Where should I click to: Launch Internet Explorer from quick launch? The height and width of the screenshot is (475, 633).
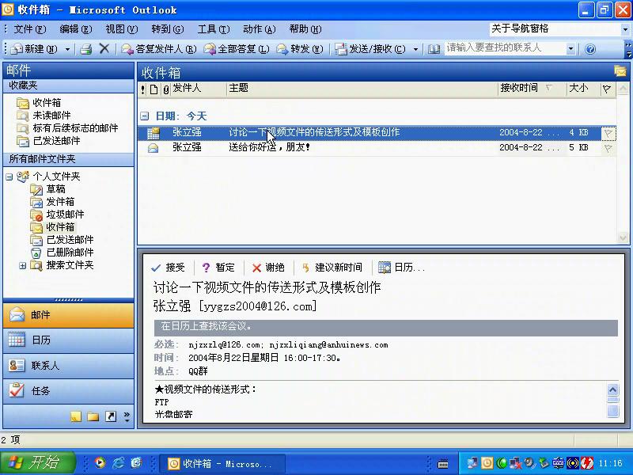tap(118, 462)
